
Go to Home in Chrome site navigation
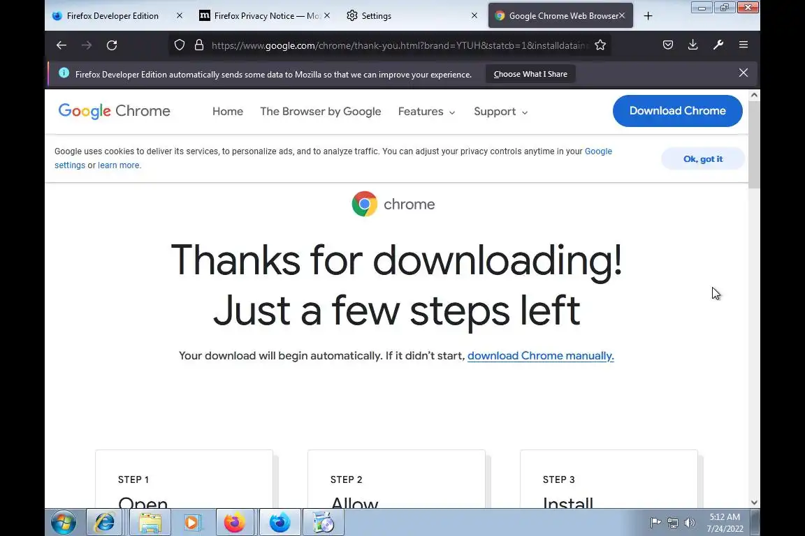click(x=227, y=111)
